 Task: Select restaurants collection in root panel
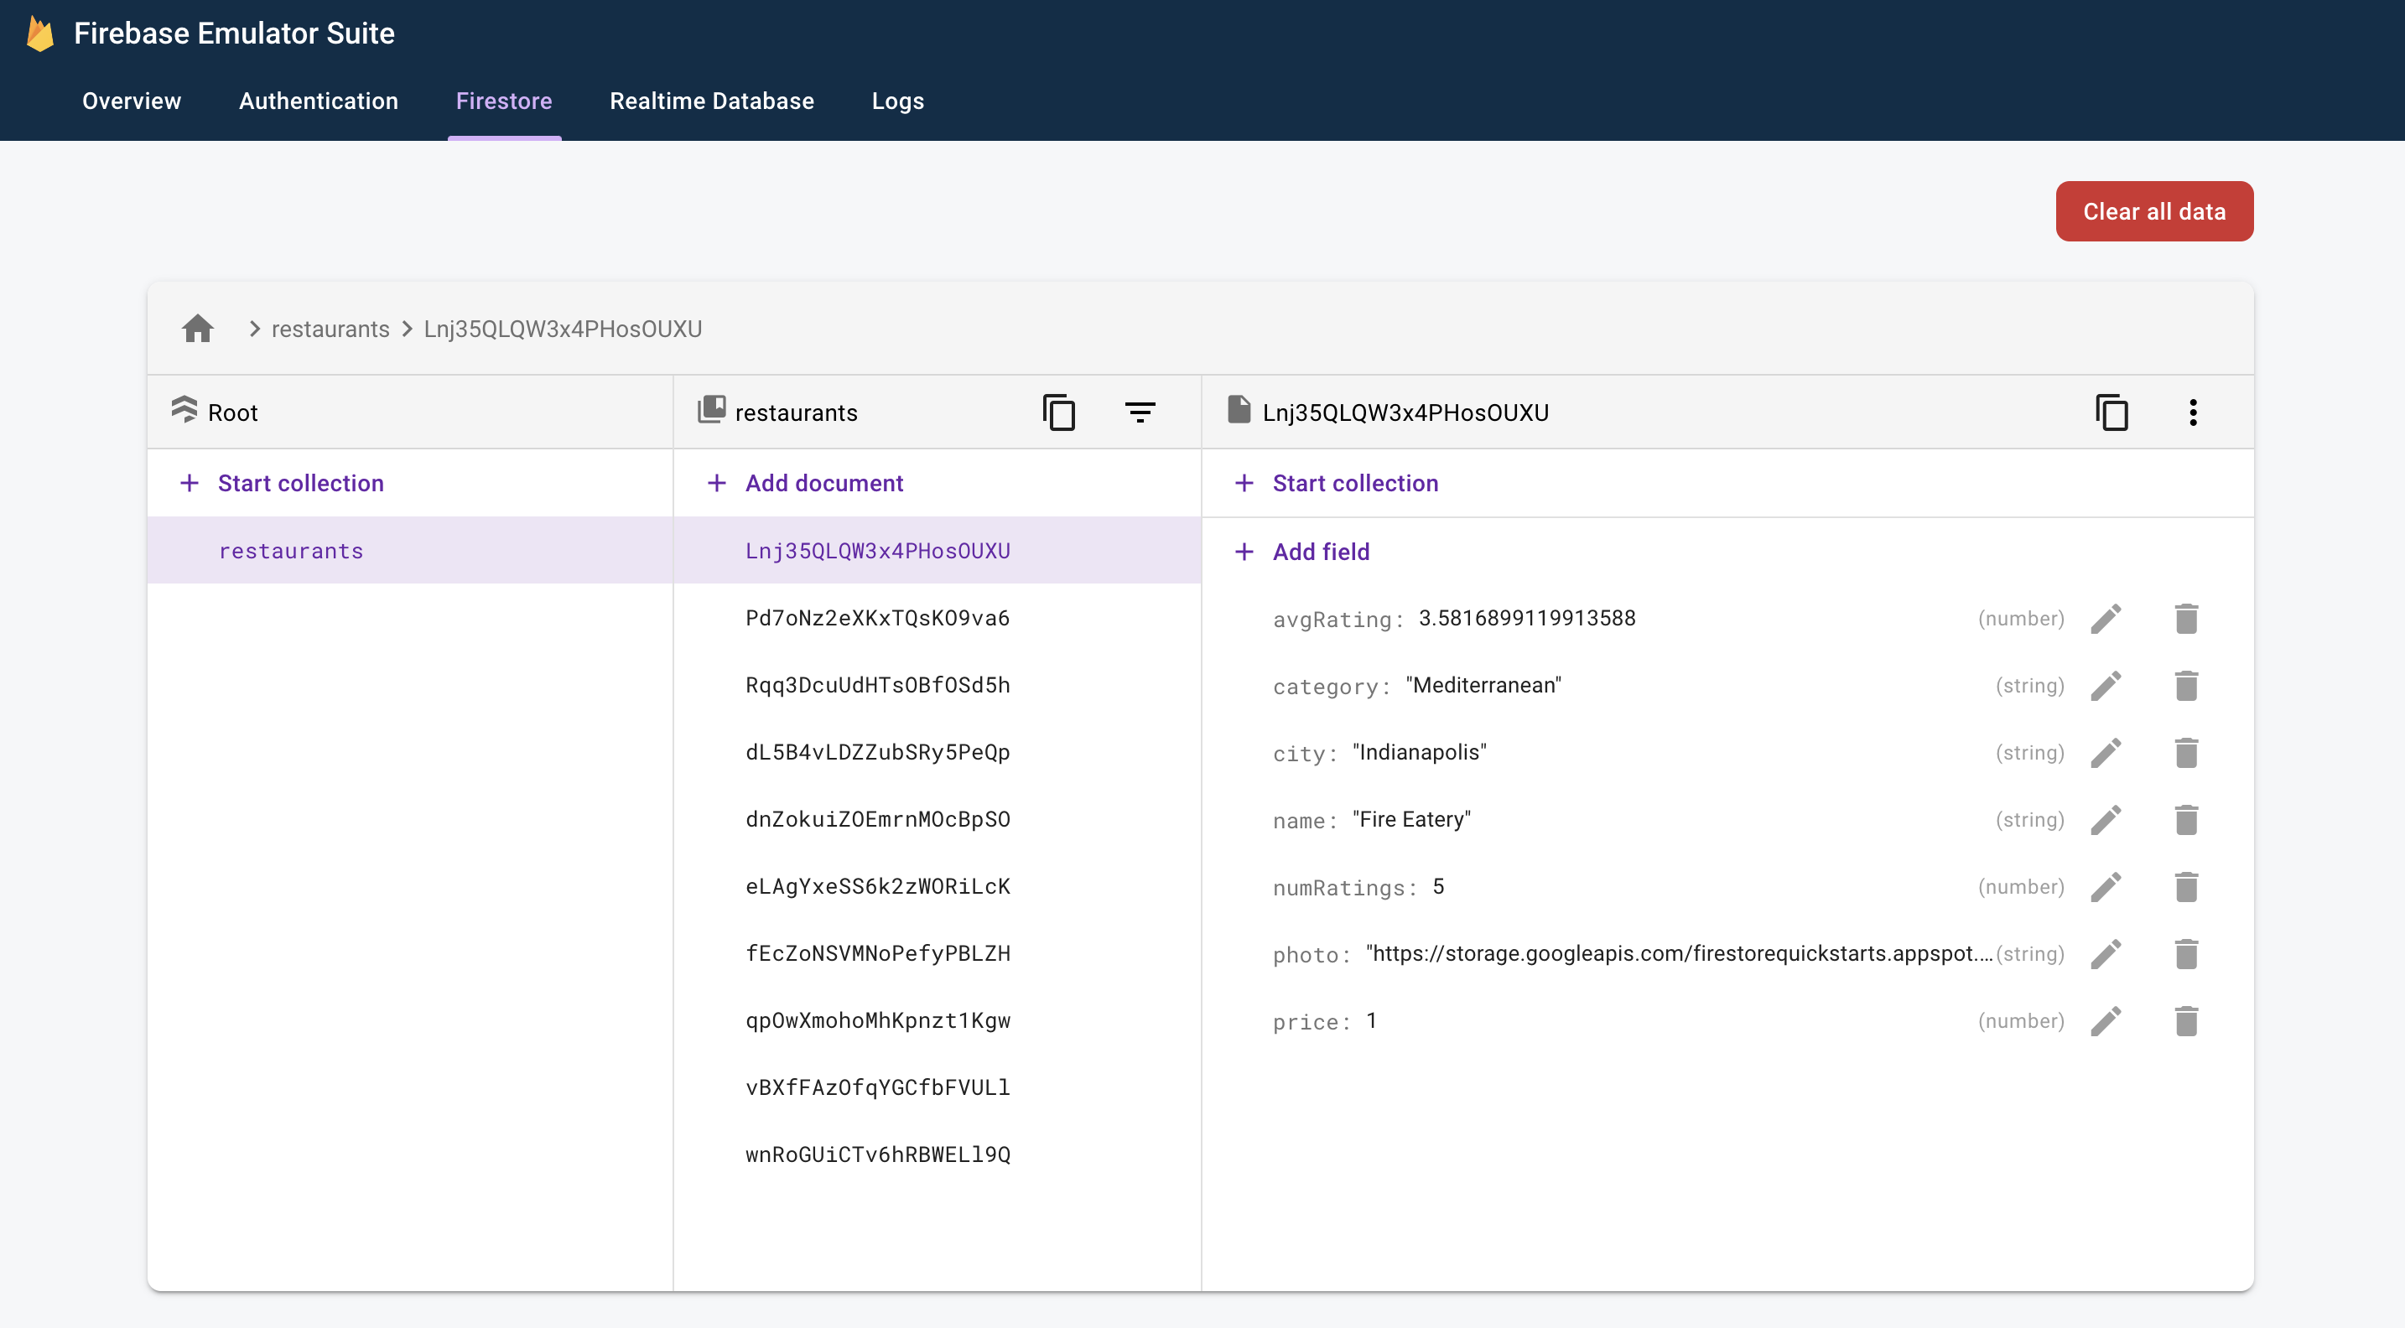(x=291, y=549)
